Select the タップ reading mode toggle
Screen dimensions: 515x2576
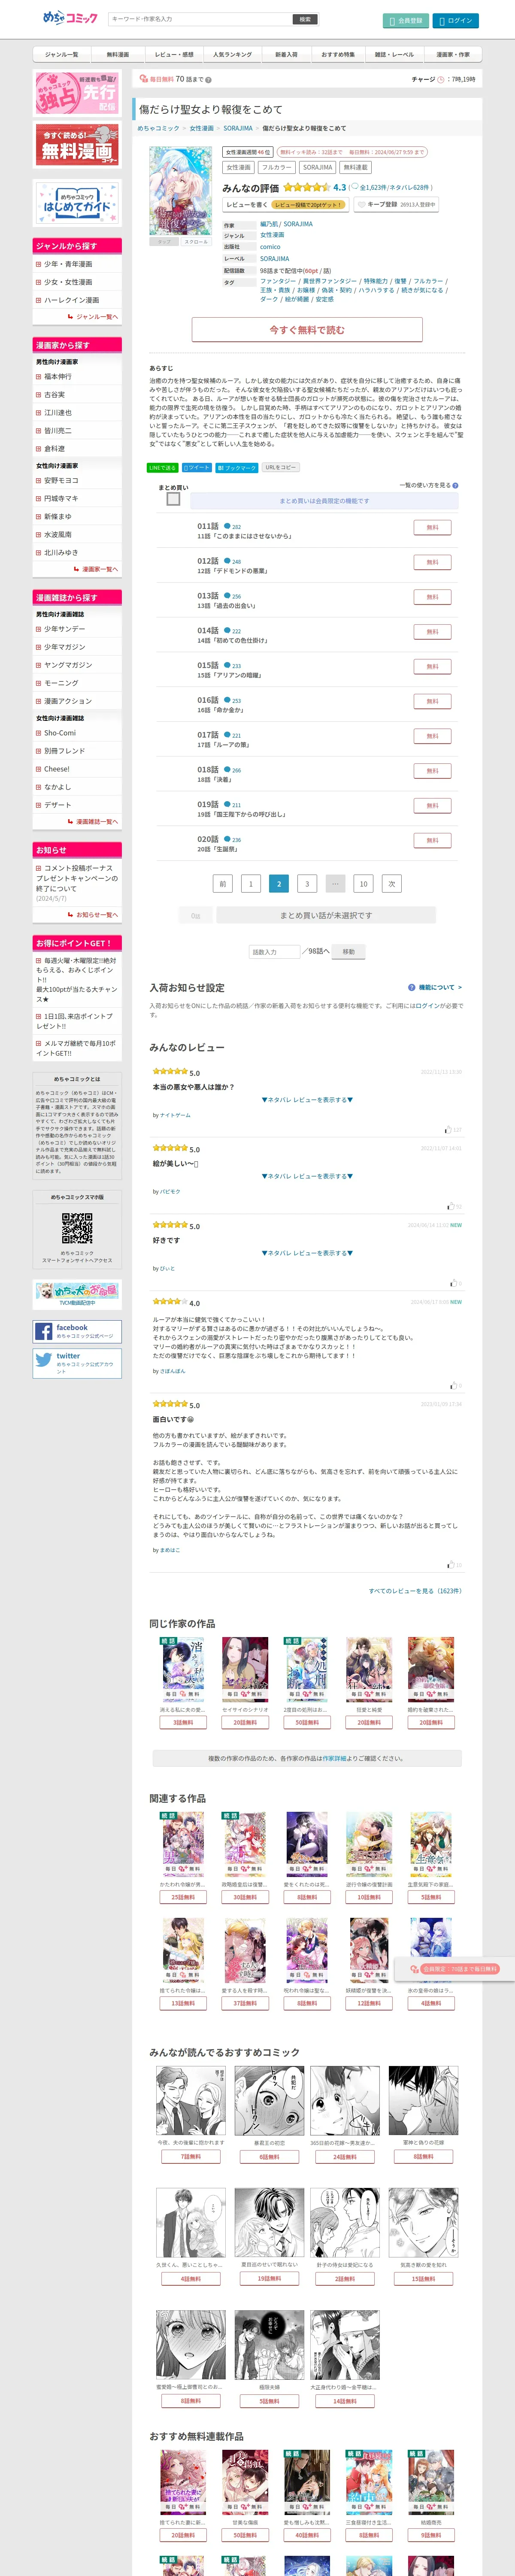tap(165, 241)
